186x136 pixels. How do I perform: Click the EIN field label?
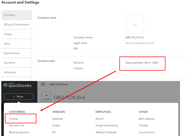75,49
